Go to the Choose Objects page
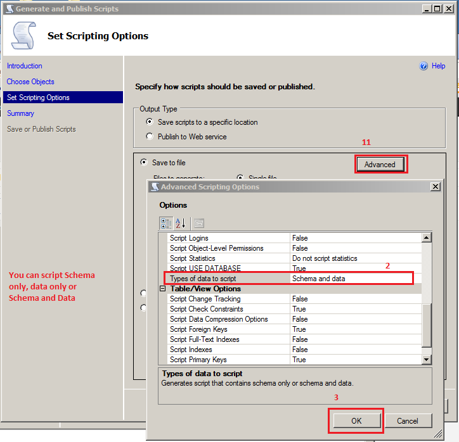Screen dimensions: 459x442 click(30, 82)
